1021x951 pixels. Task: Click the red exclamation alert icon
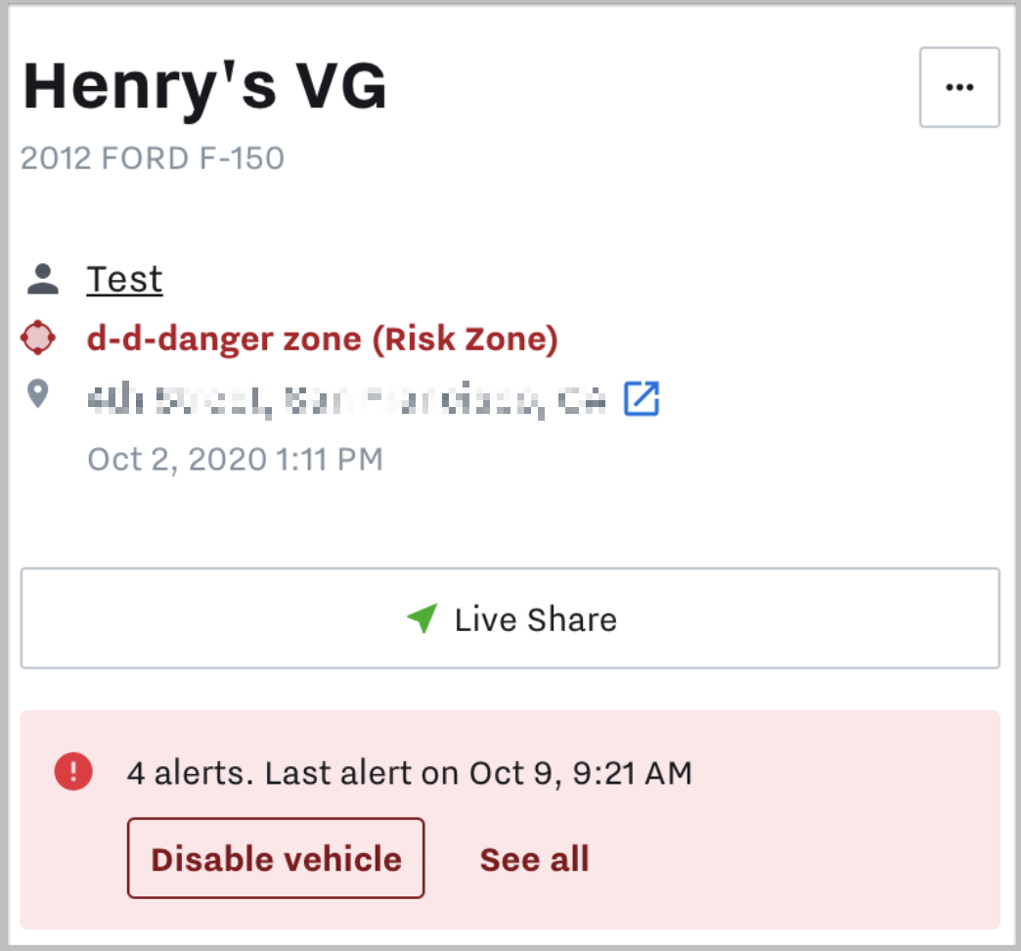[73, 772]
